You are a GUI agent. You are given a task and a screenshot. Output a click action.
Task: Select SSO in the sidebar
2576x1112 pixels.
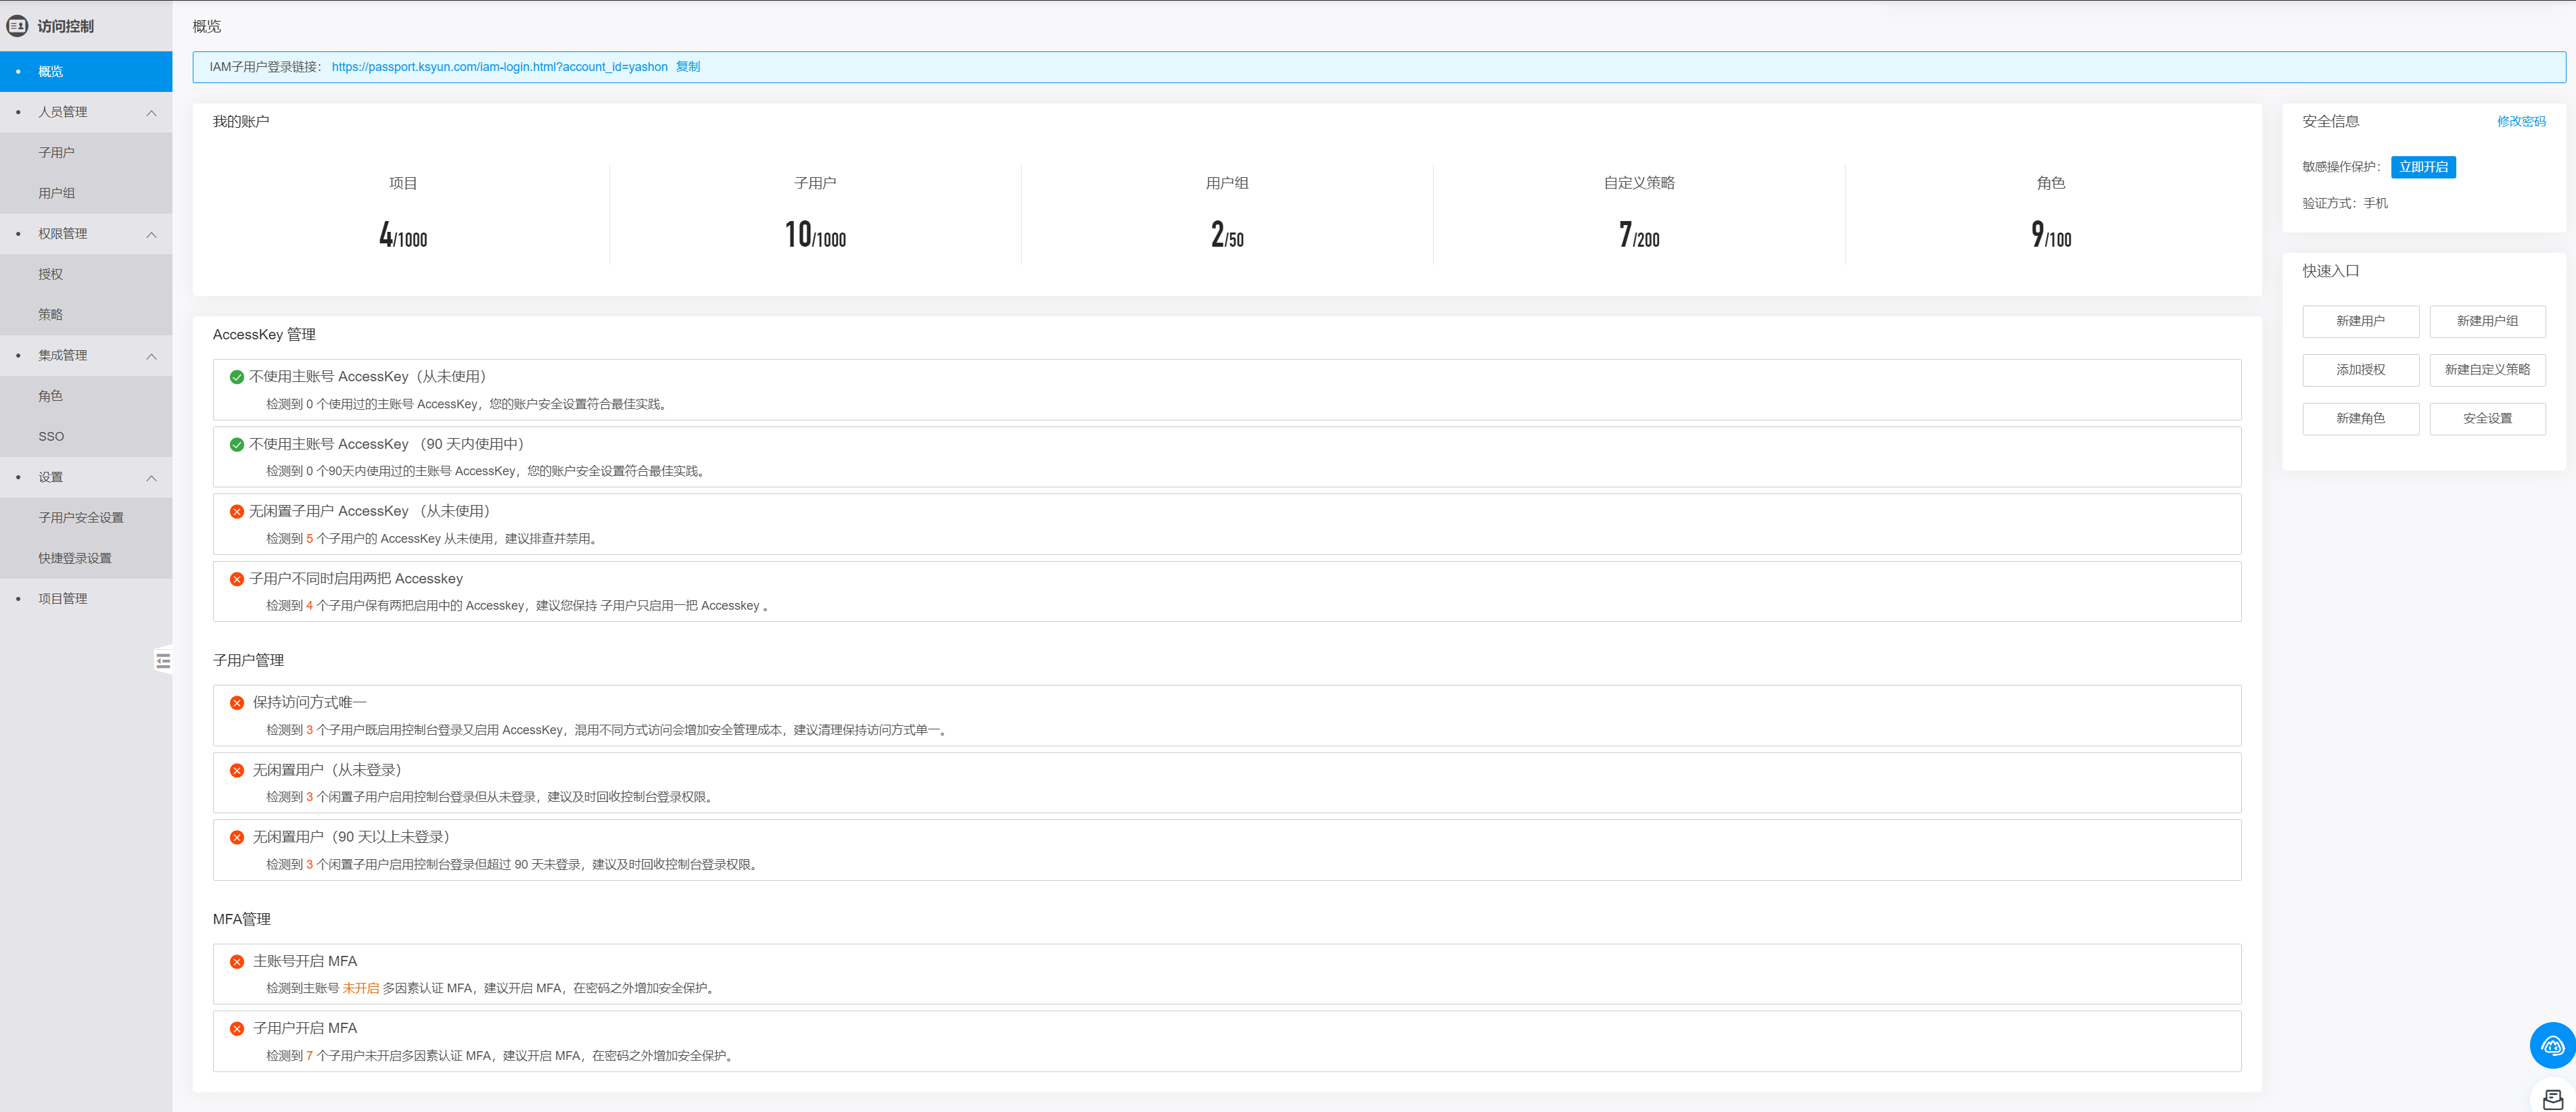51,437
